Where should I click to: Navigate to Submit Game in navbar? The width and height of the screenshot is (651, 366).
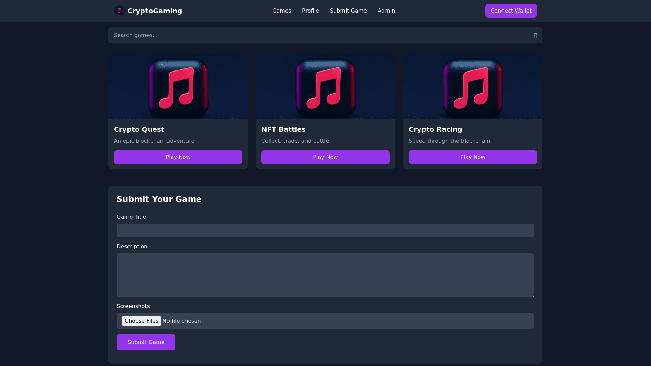(348, 11)
